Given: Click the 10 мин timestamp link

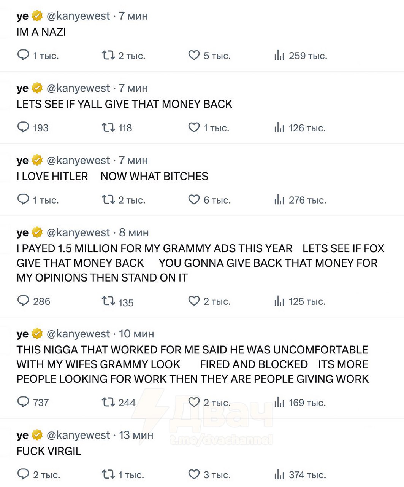Looking at the screenshot, I should [x=136, y=334].
